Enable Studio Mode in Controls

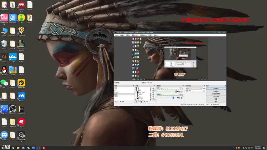(216, 96)
